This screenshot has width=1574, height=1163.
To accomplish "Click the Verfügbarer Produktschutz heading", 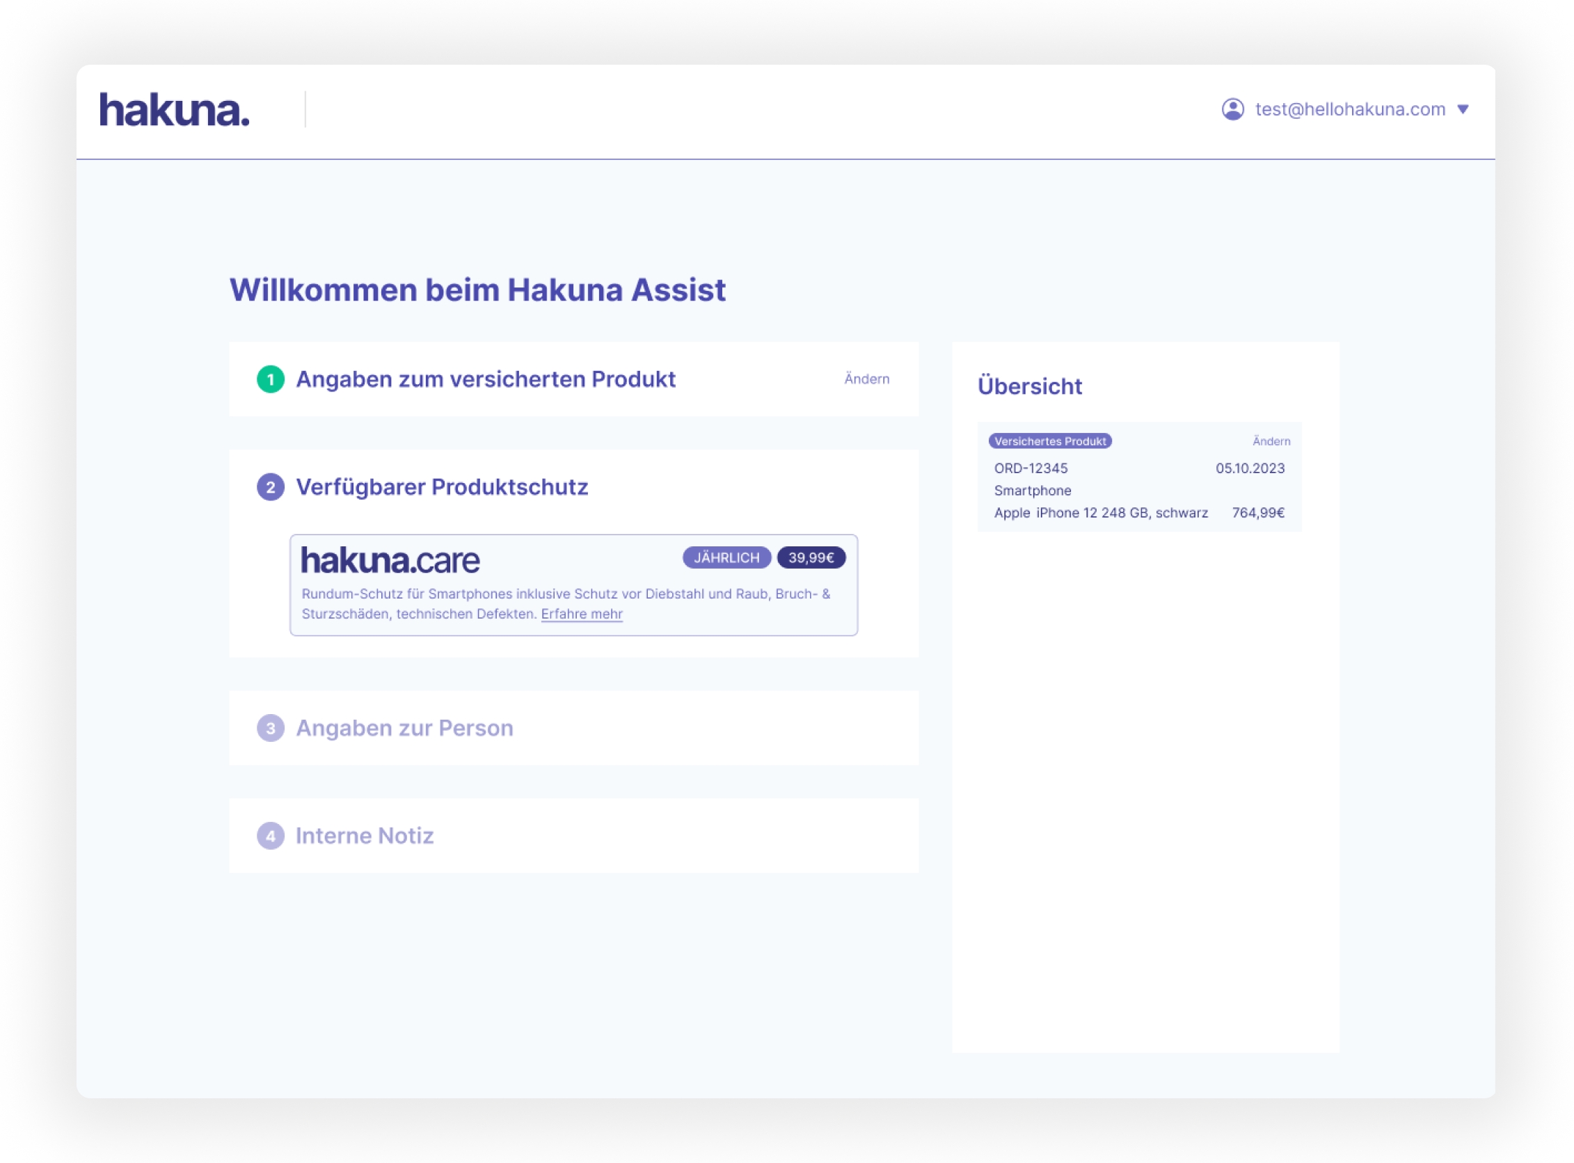I will pos(441,487).
